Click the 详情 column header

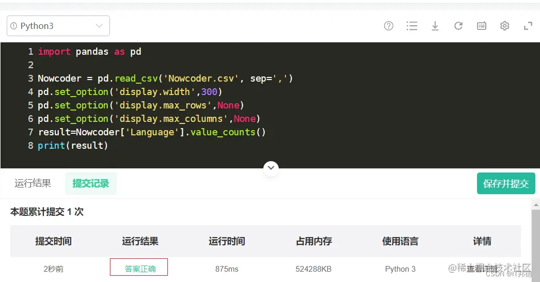coord(482,241)
